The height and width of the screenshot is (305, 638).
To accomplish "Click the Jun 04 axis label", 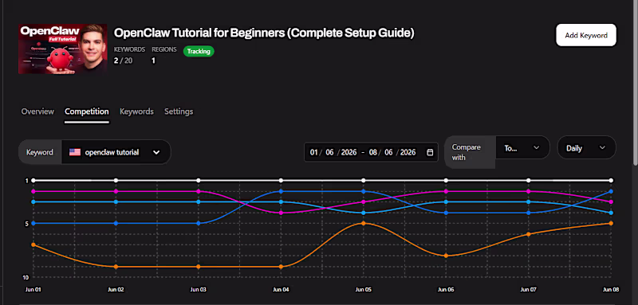I will click(282, 290).
